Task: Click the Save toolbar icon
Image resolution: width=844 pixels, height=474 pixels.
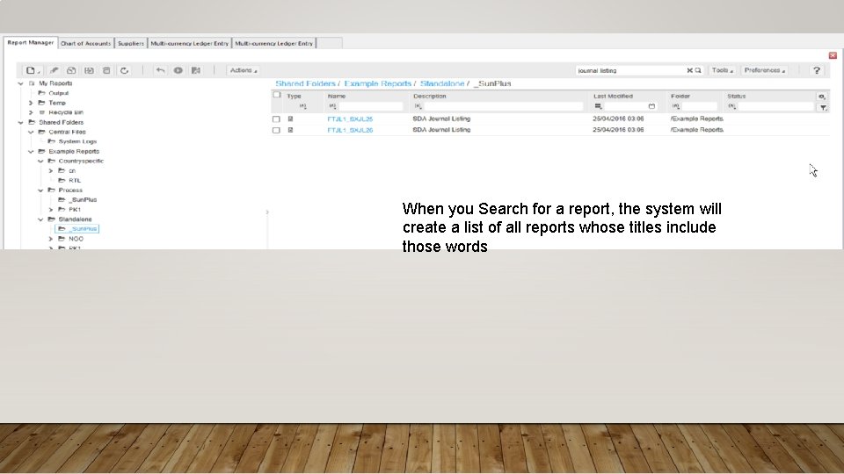Action: [89, 70]
